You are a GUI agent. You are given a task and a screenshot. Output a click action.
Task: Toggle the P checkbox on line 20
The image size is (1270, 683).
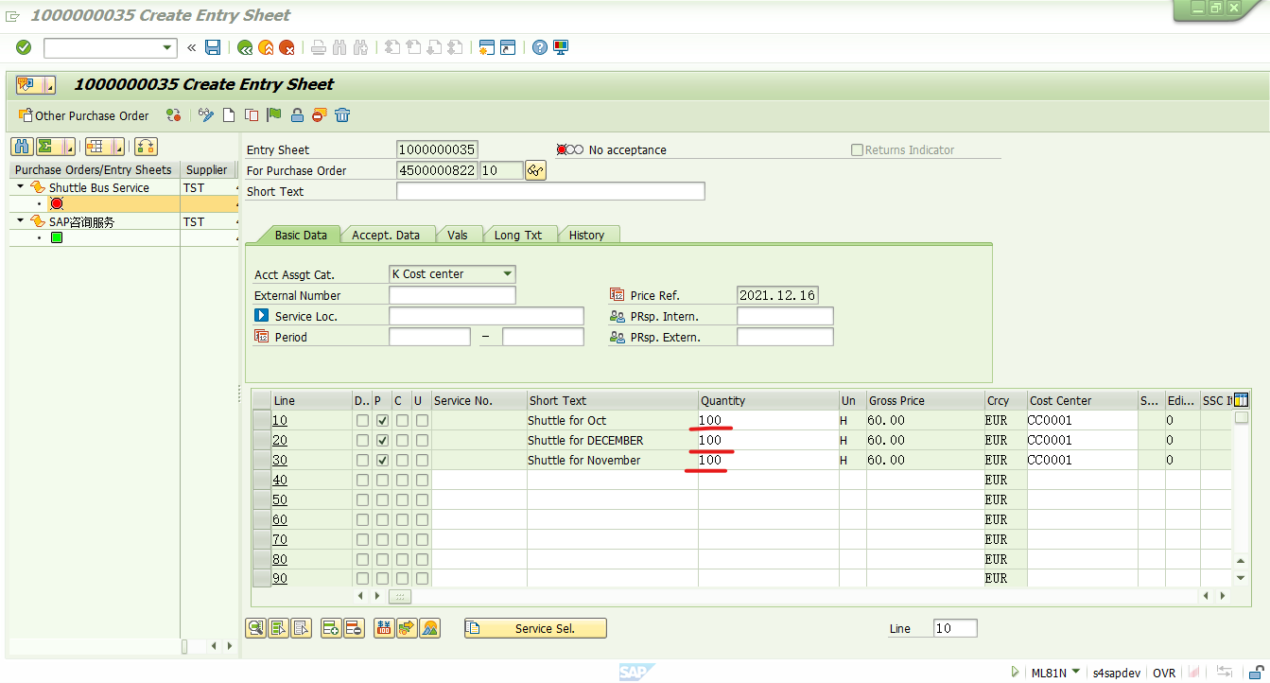[382, 440]
